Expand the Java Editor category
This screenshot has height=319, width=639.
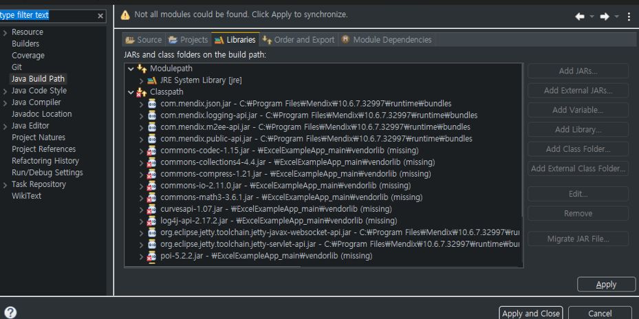tap(5, 126)
